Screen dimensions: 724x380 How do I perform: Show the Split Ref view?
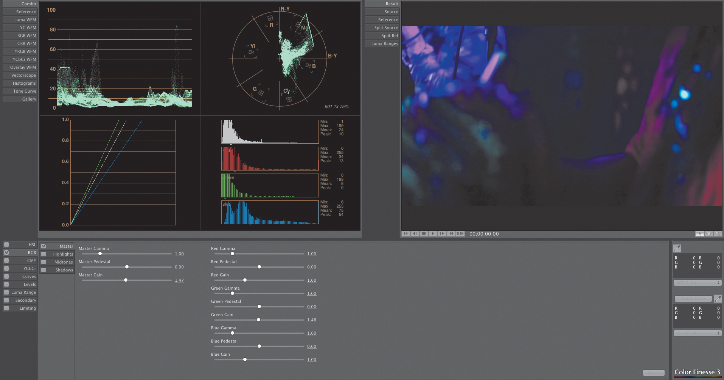tap(382, 36)
